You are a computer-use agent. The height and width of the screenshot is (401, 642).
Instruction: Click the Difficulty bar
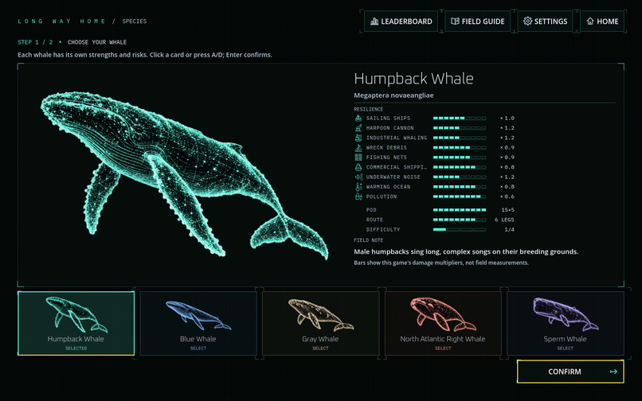pos(460,230)
